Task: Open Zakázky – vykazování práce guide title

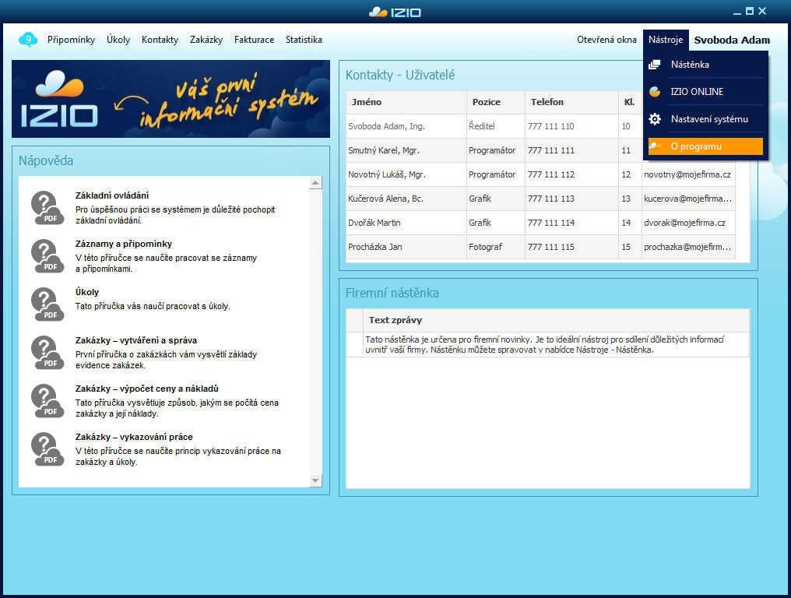Action: point(134,437)
